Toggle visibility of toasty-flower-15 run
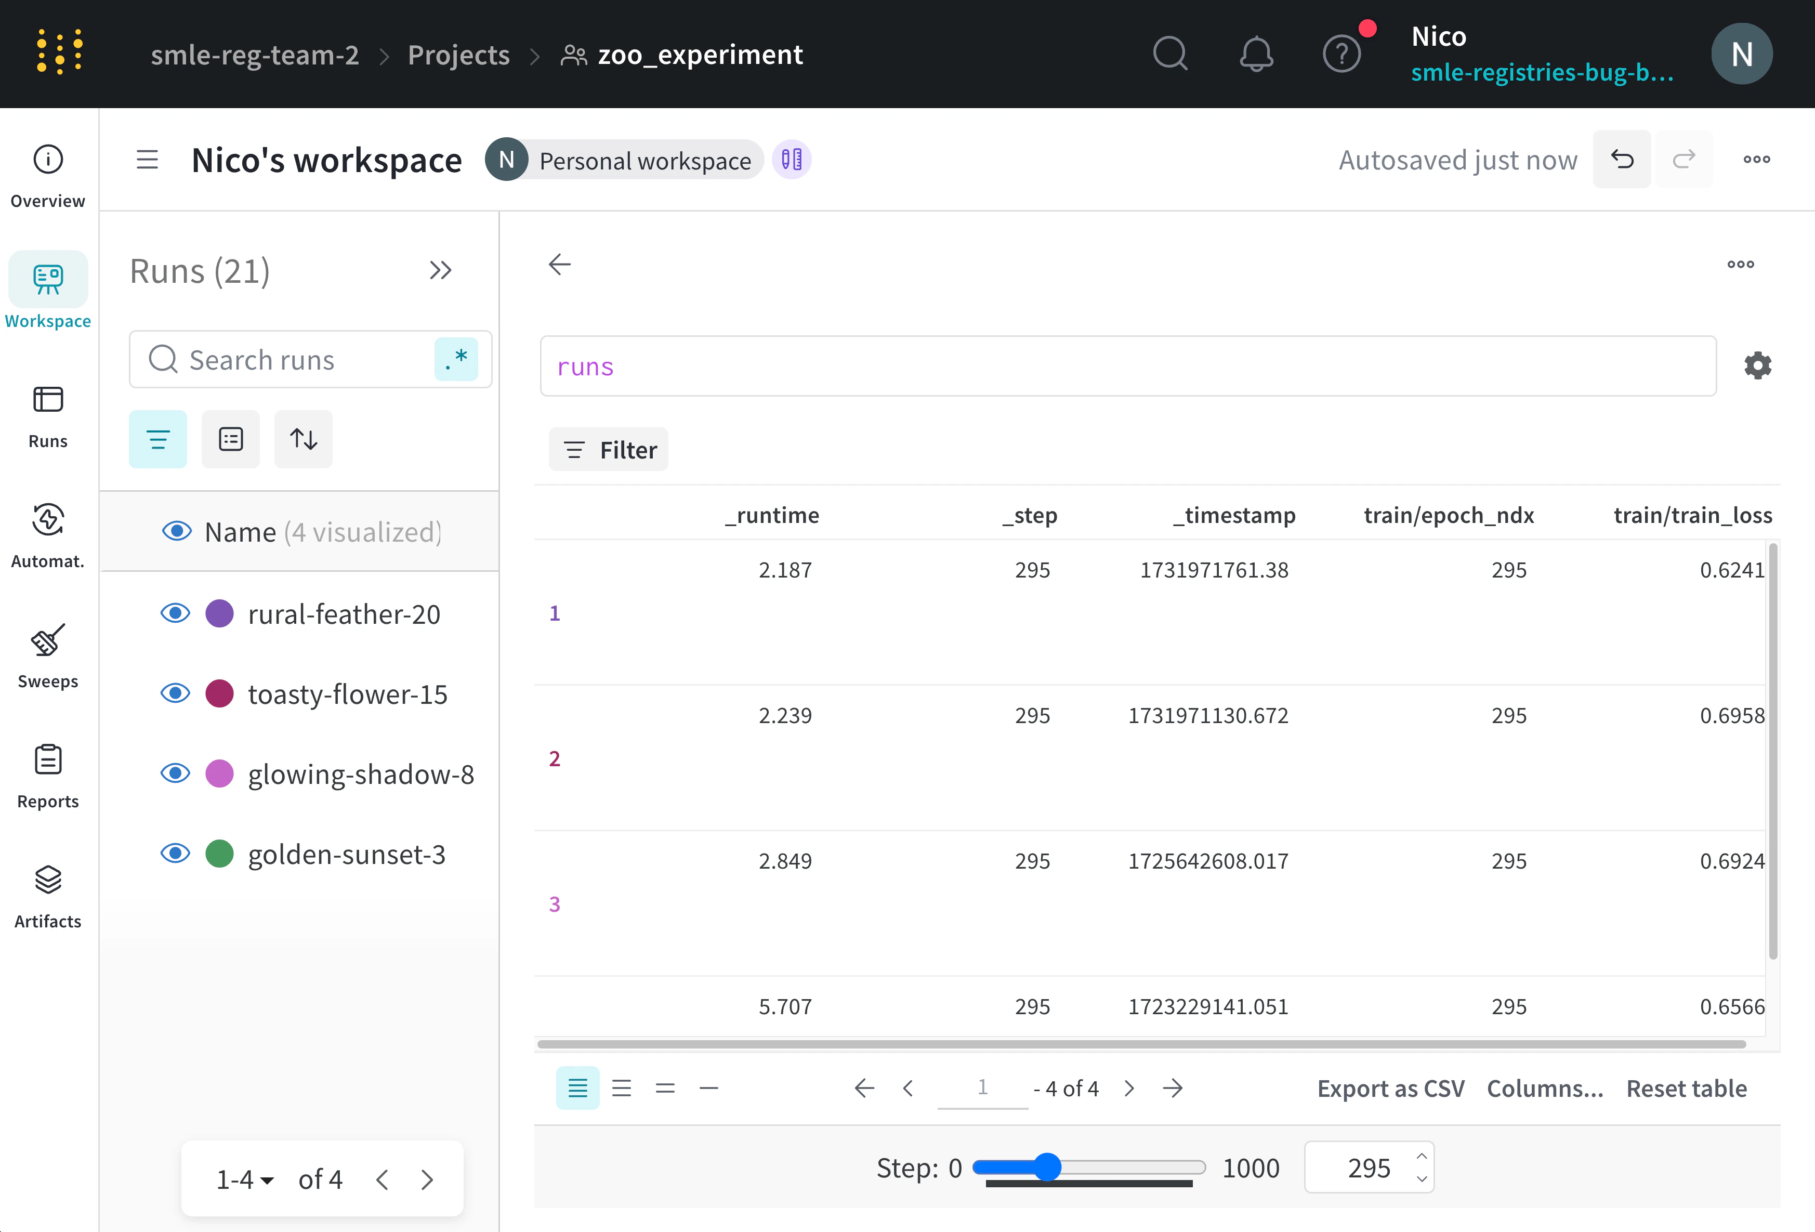This screenshot has width=1815, height=1232. 176,694
